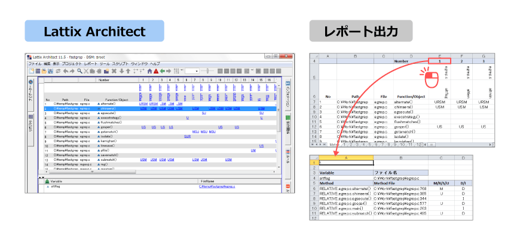520x239 pixels.
Task: Click the M/R/S/U header cell
Action: [x=441, y=183]
